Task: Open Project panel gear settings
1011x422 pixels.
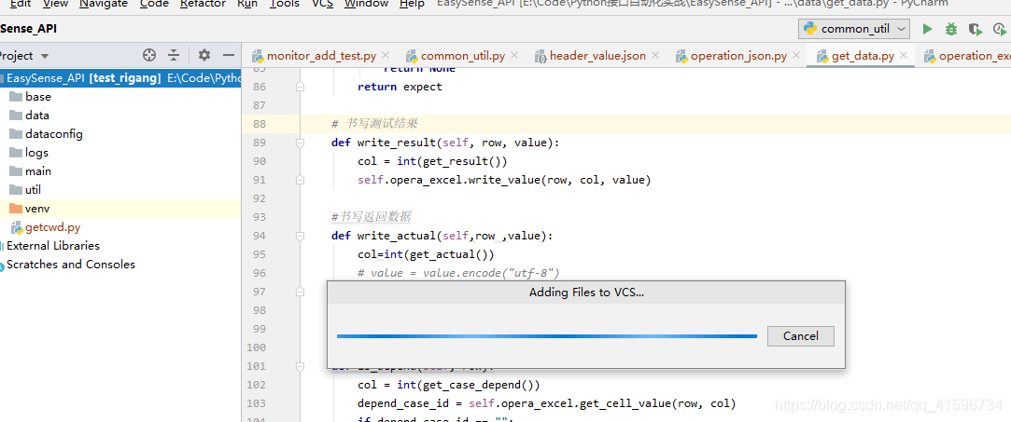Action: (x=204, y=55)
